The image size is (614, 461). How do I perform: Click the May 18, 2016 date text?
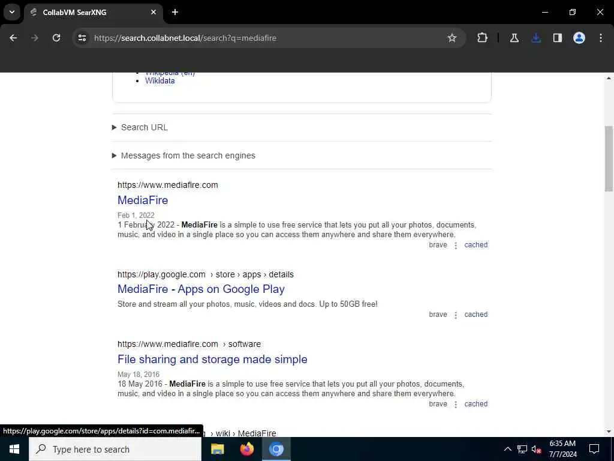pos(139,375)
